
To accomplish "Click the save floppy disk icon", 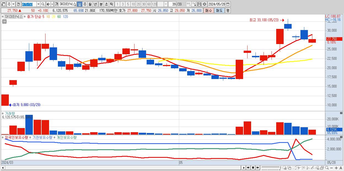I will click(x=199, y=4).
